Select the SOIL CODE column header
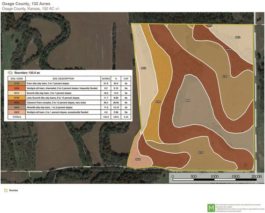This screenshot has width=265, height=213. (x=16, y=78)
